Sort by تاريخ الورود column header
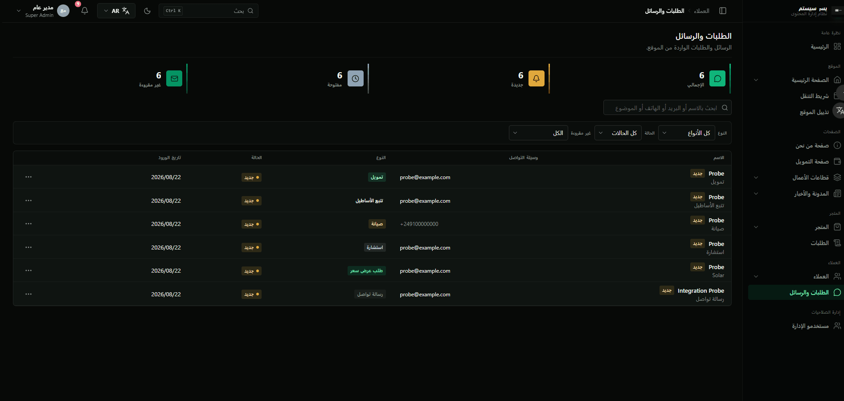The height and width of the screenshot is (401, 844). pos(169,158)
